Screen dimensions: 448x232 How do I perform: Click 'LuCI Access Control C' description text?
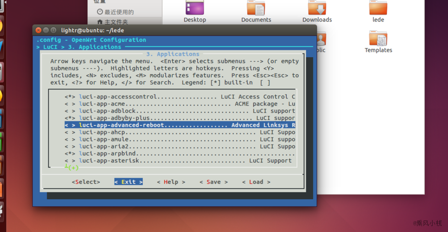[258, 97]
